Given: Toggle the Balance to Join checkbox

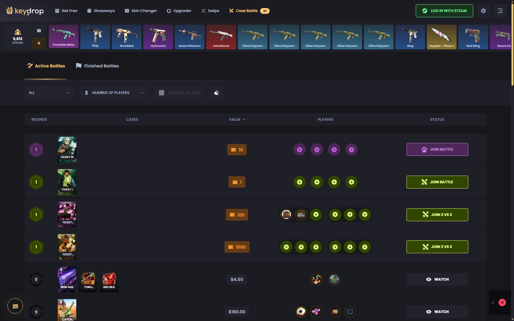Looking at the screenshot, I should (162, 93).
